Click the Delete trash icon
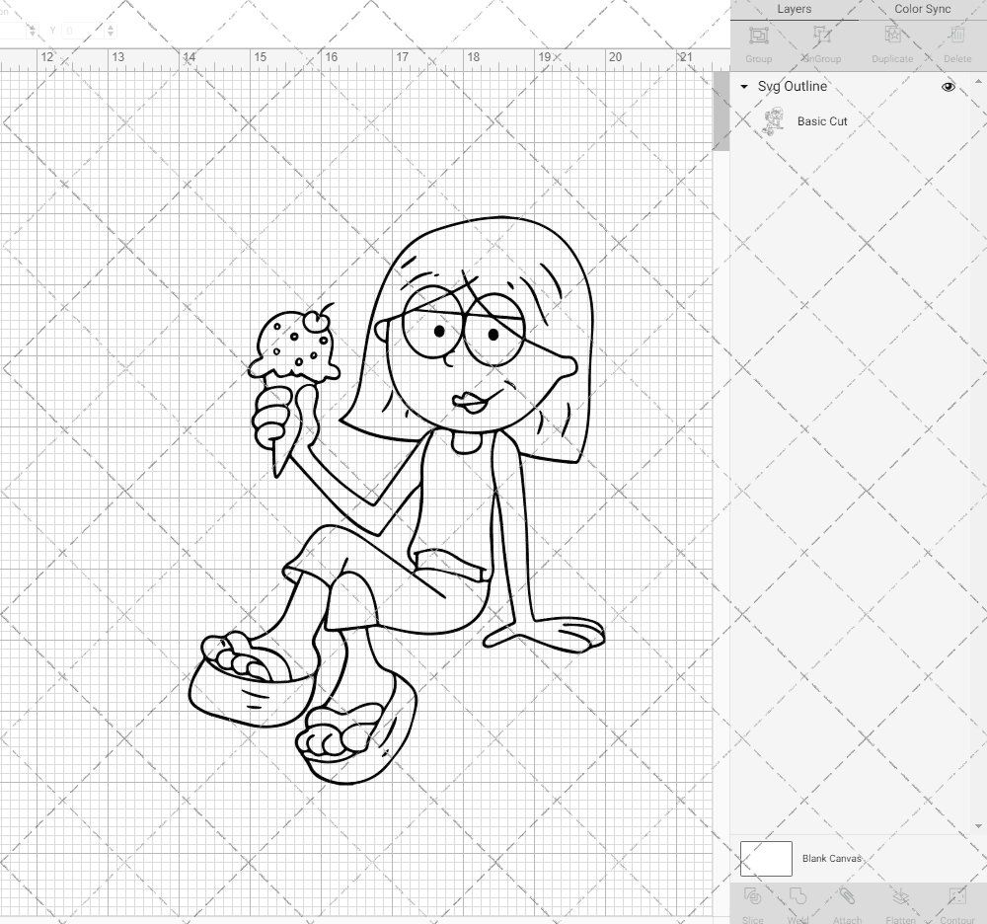This screenshot has width=987, height=924. pyautogui.click(x=956, y=37)
